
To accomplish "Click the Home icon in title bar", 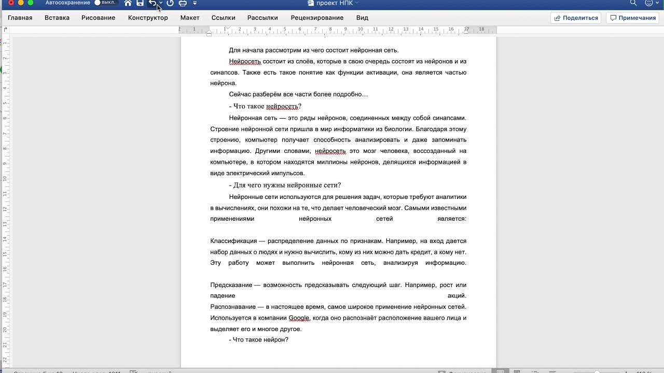I will point(128,3).
